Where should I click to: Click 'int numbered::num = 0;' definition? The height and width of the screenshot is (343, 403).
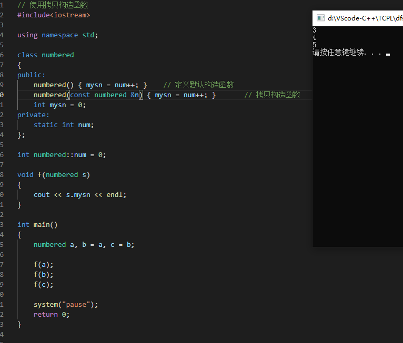(x=62, y=155)
